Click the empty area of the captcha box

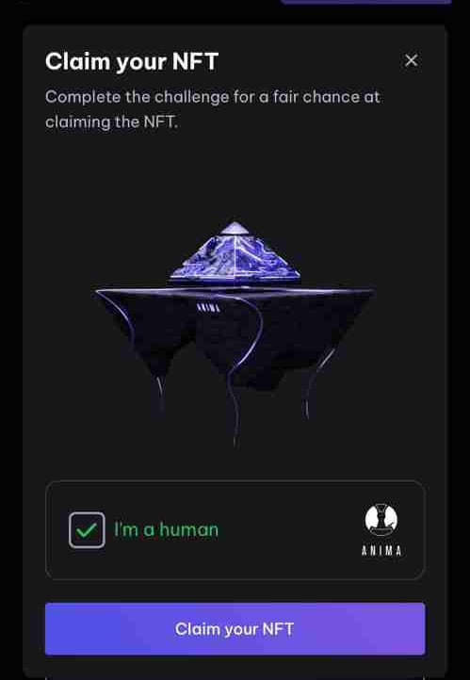click(x=290, y=530)
